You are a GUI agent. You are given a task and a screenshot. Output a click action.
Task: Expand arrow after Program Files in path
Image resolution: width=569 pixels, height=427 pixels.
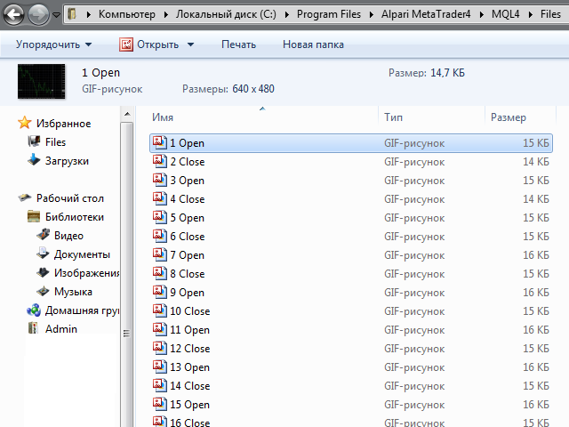pos(372,14)
